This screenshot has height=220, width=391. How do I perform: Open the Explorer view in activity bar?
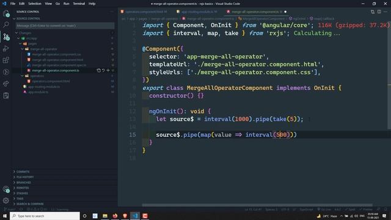(x=6, y=13)
